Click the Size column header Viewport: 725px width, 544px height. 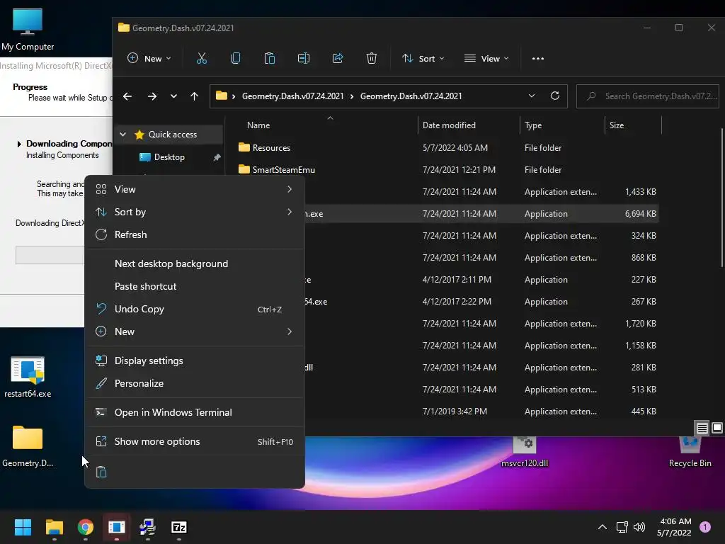point(633,125)
